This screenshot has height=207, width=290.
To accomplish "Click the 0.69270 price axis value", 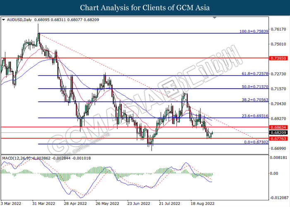I will [278, 119].
